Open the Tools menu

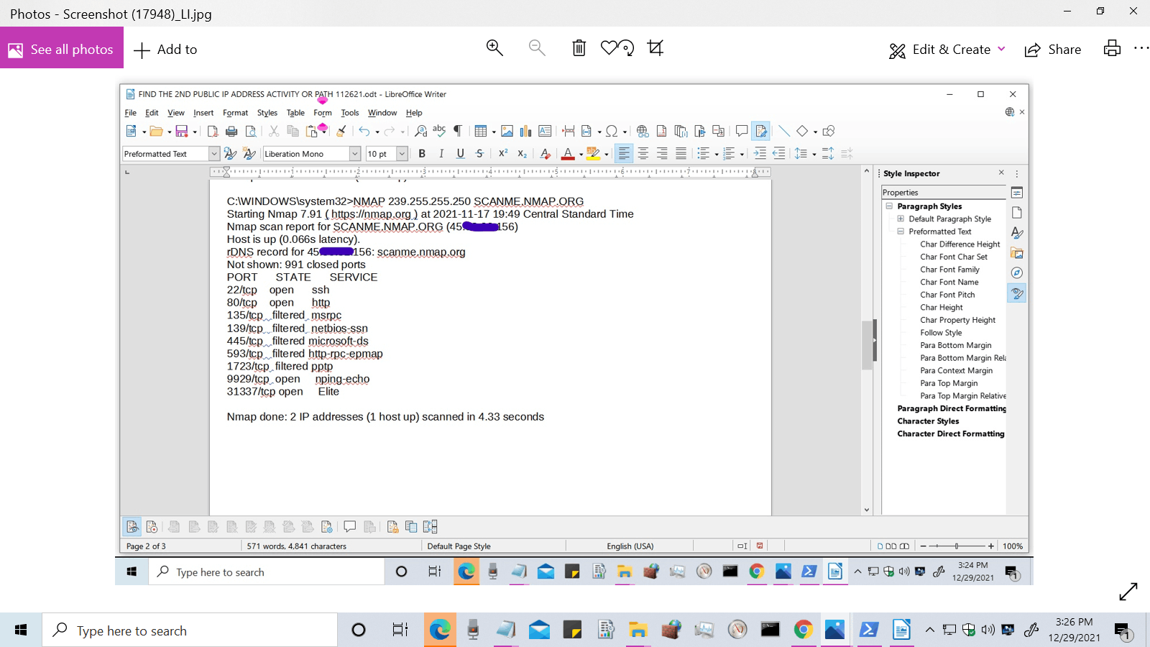coord(350,113)
